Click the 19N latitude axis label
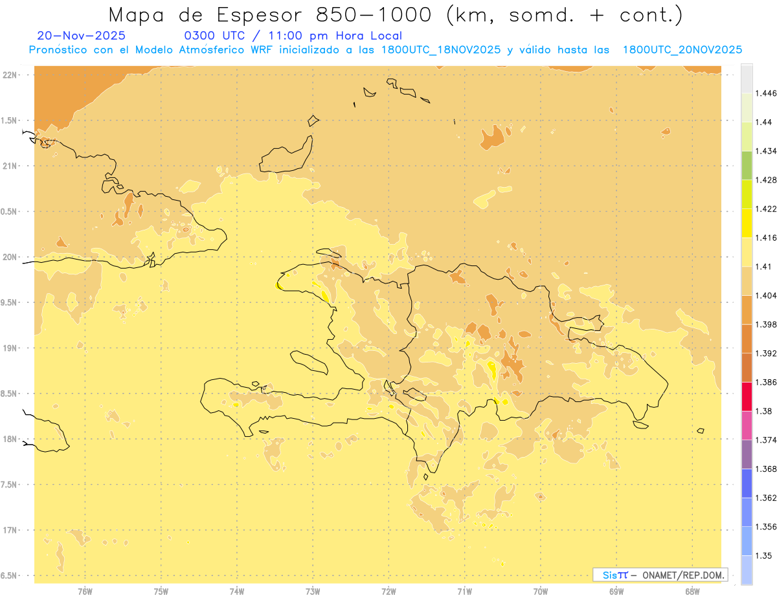 10,348
